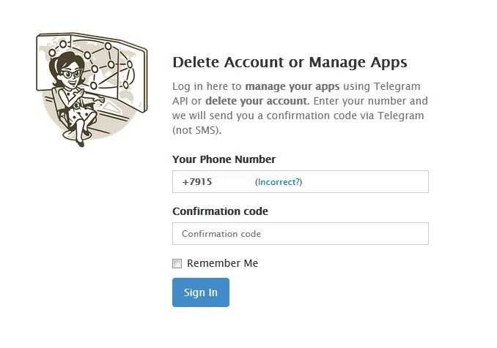
Task: Tick the Remember Me checkbox
Action: click(x=177, y=263)
